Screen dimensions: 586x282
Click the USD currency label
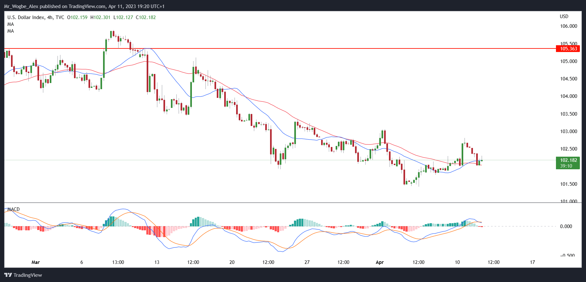(564, 16)
